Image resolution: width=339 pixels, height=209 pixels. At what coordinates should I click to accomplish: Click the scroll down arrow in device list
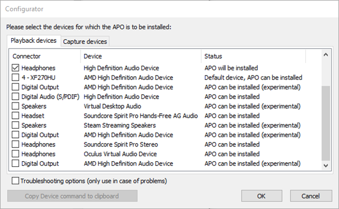pyautogui.click(x=326, y=166)
